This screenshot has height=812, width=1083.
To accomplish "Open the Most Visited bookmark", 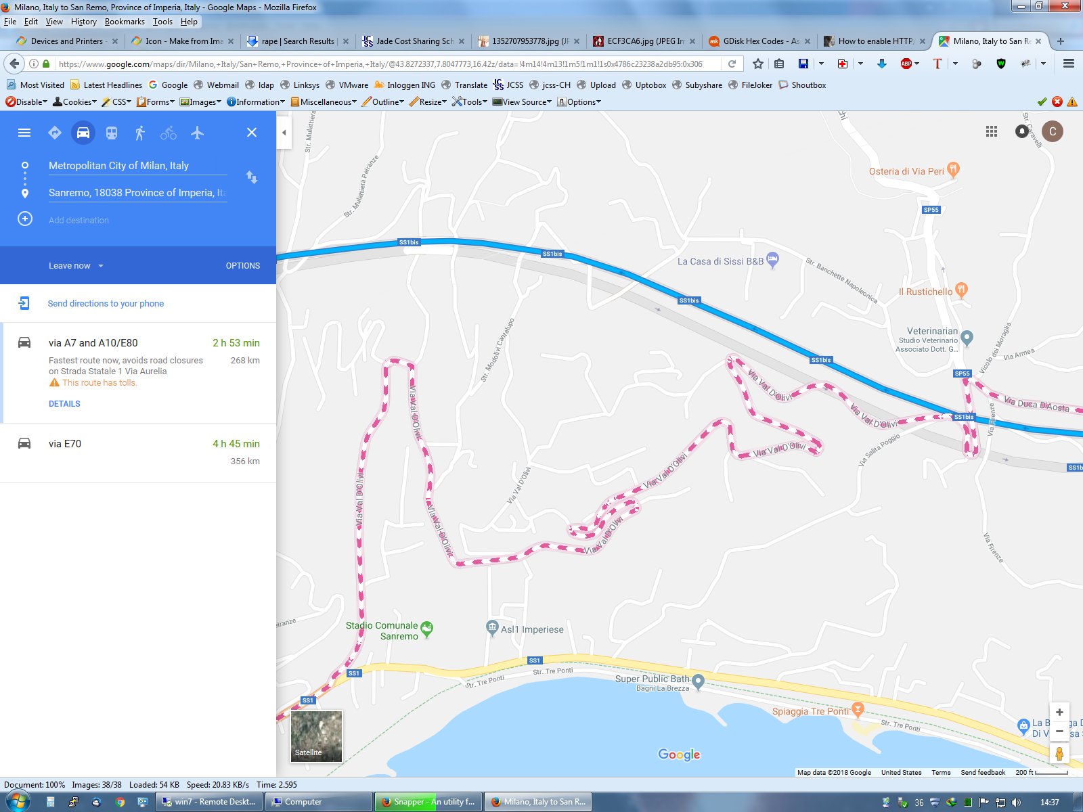I will 35,85.
